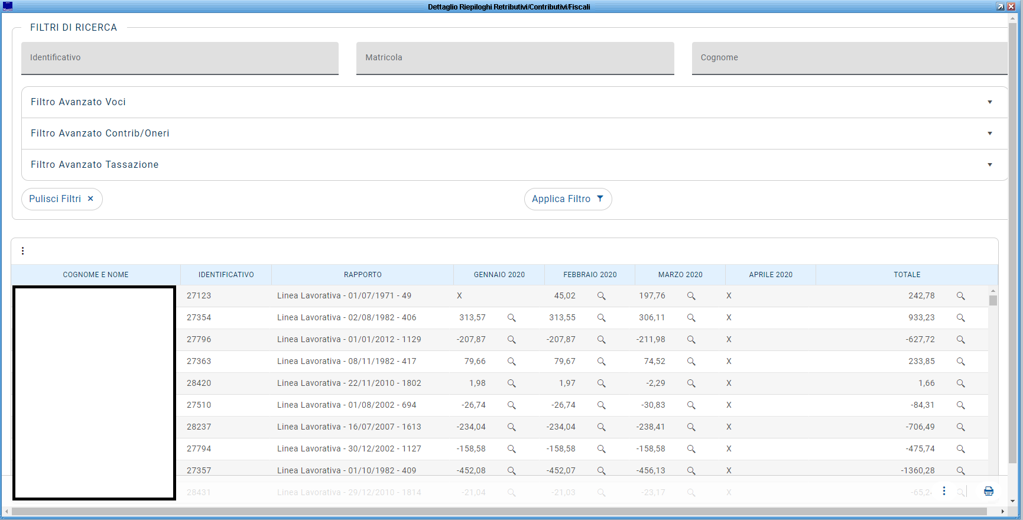View details of Gennaio 2020 value 313,57

tap(511, 318)
